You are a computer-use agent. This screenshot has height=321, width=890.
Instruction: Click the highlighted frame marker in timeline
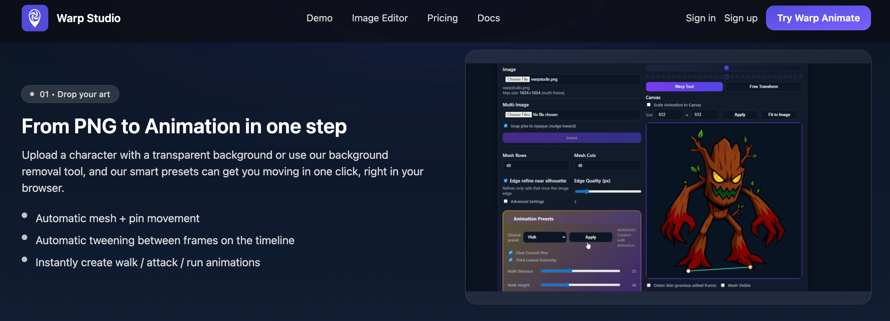726,77
